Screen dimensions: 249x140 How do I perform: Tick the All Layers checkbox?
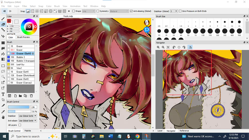point(20,125)
